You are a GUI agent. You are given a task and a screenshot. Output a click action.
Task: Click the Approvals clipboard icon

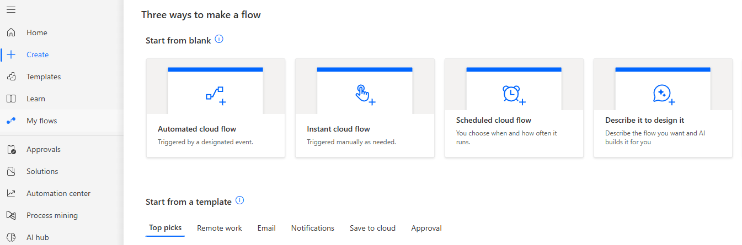(x=11, y=149)
